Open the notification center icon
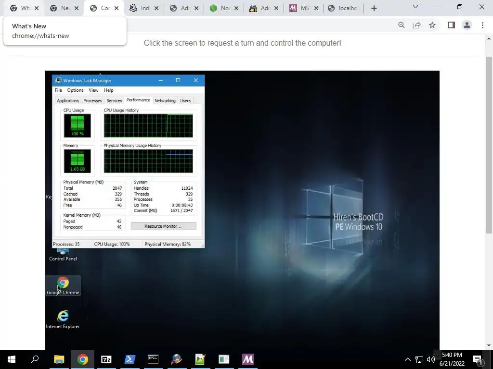The width and height of the screenshot is (493, 369). tap(478, 359)
